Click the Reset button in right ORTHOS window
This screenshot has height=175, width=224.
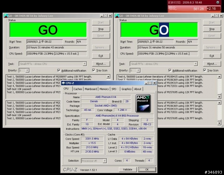212,36
